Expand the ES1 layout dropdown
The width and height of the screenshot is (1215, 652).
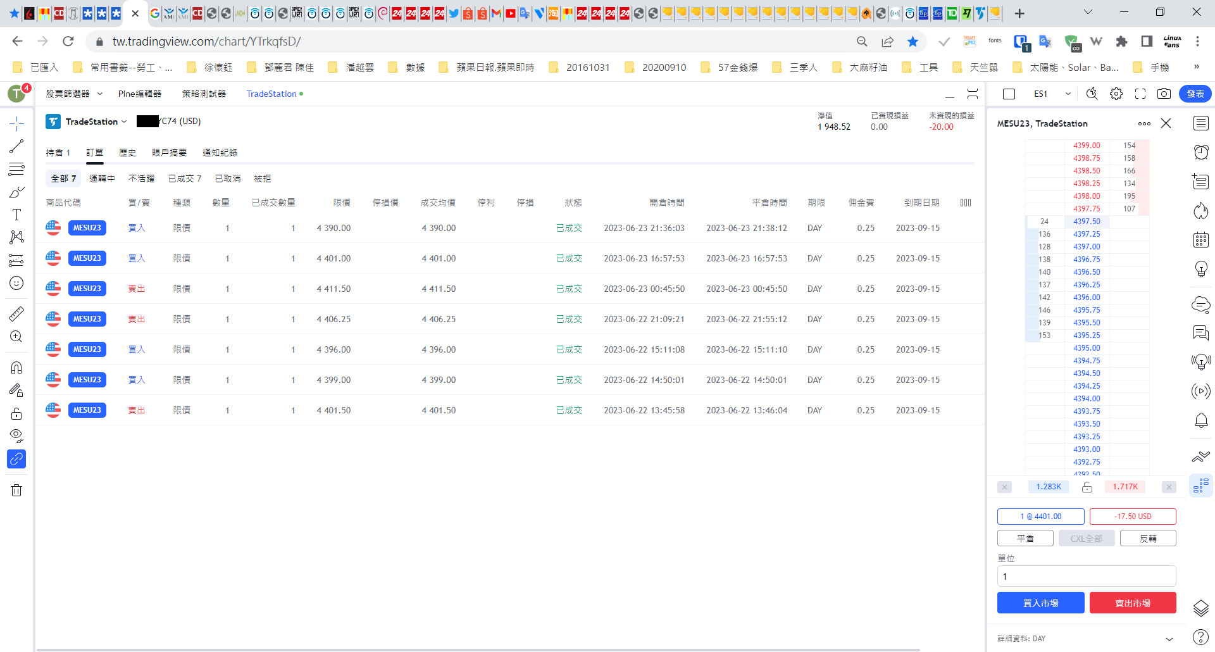point(1068,94)
